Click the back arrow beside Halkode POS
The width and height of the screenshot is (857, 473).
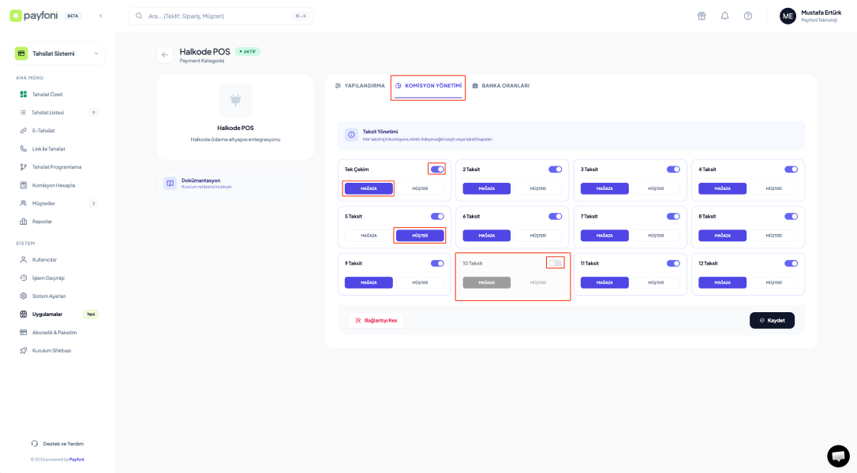[x=165, y=54]
